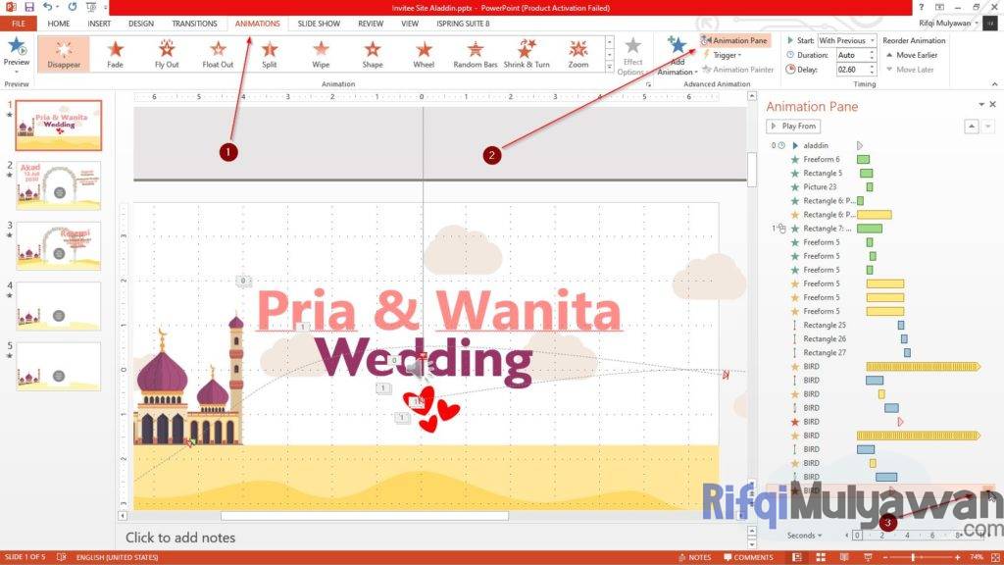This screenshot has width=1004, height=565.
Task: Click the Play From button in Animation Pane
Action: [x=793, y=126]
